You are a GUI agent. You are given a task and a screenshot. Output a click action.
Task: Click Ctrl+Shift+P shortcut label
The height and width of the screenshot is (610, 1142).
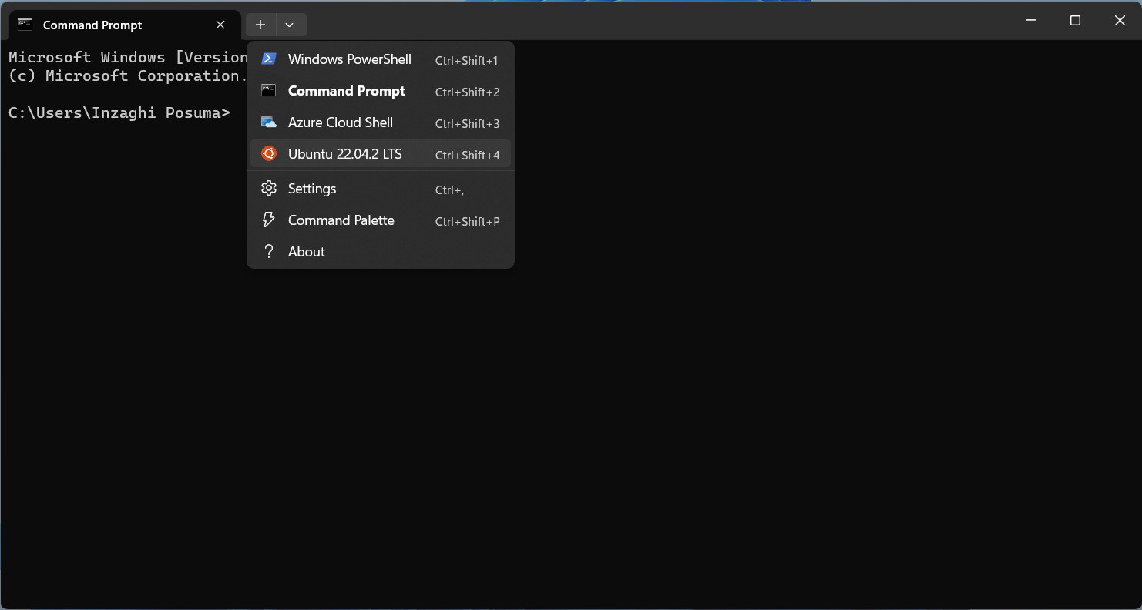467,222
